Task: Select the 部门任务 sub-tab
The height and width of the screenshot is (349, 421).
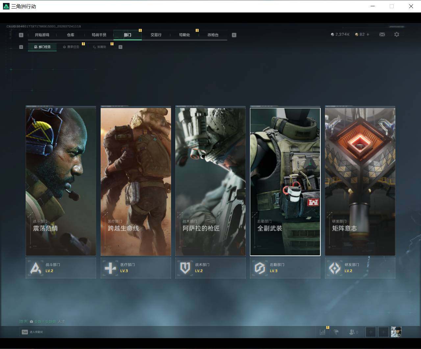Action: coord(42,47)
